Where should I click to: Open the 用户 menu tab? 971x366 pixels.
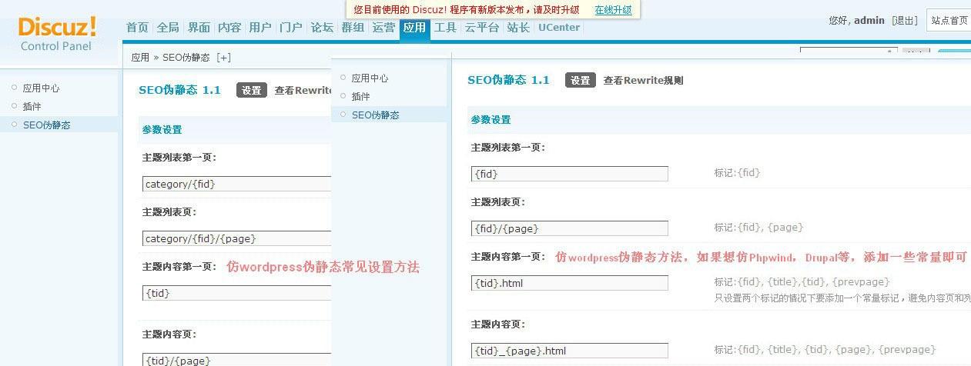260,28
